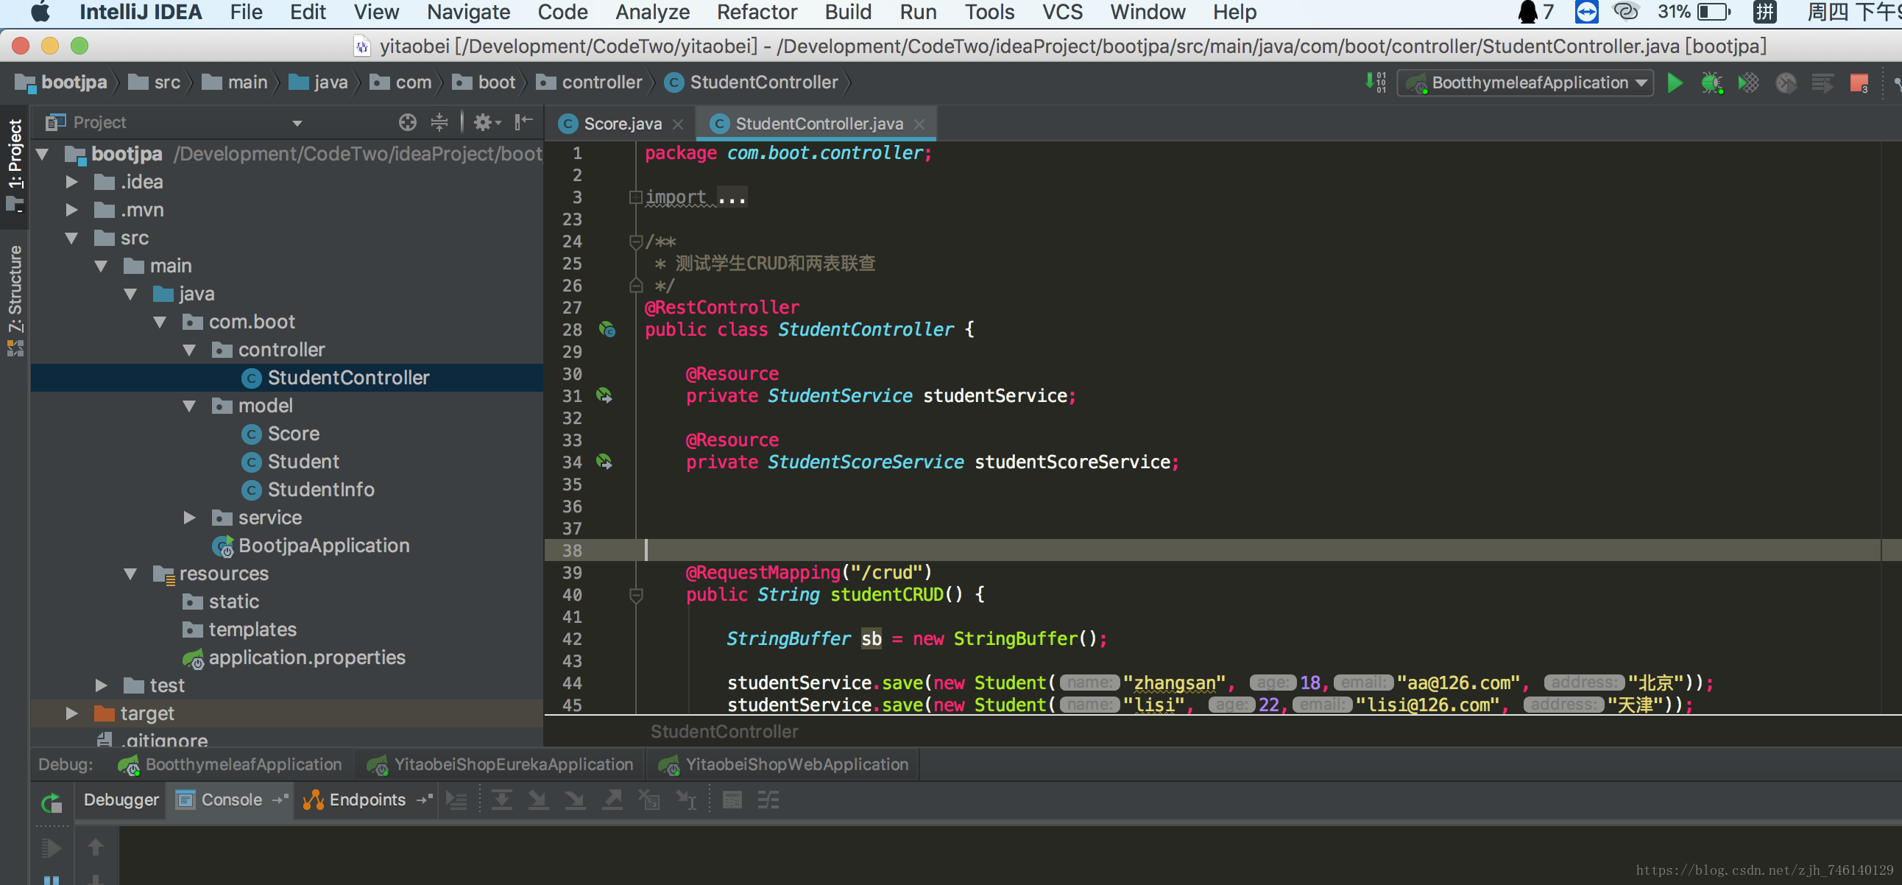Click battery status in menu bar

click(x=1694, y=12)
